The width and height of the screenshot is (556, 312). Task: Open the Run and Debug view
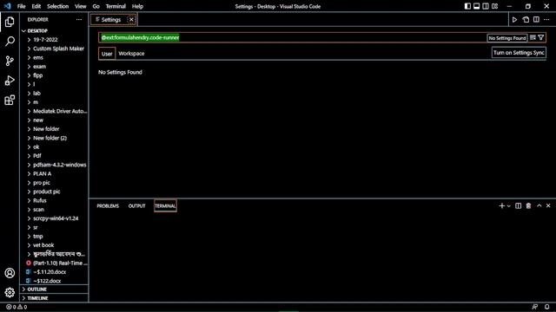(x=10, y=81)
